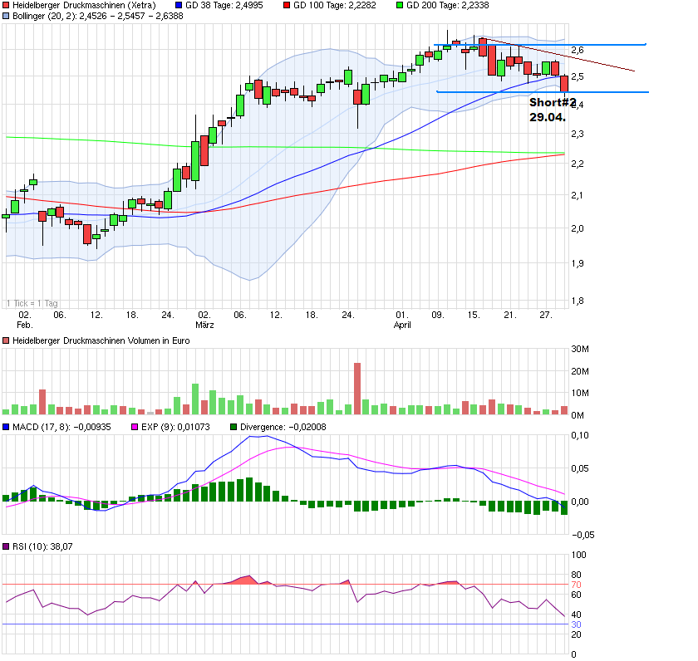
Task: Click the upper blue horizontal resistance line
Action: [539, 45]
